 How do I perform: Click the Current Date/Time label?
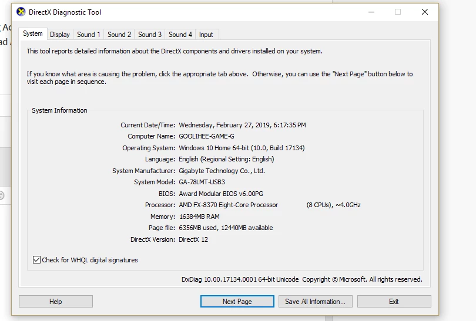(x=148, y=125)
